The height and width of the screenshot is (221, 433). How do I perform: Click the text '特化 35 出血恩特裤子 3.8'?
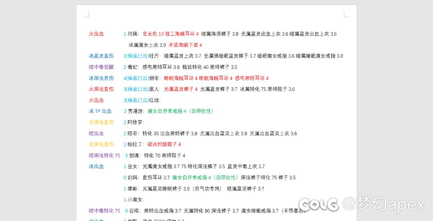click(x=170, y=134)
